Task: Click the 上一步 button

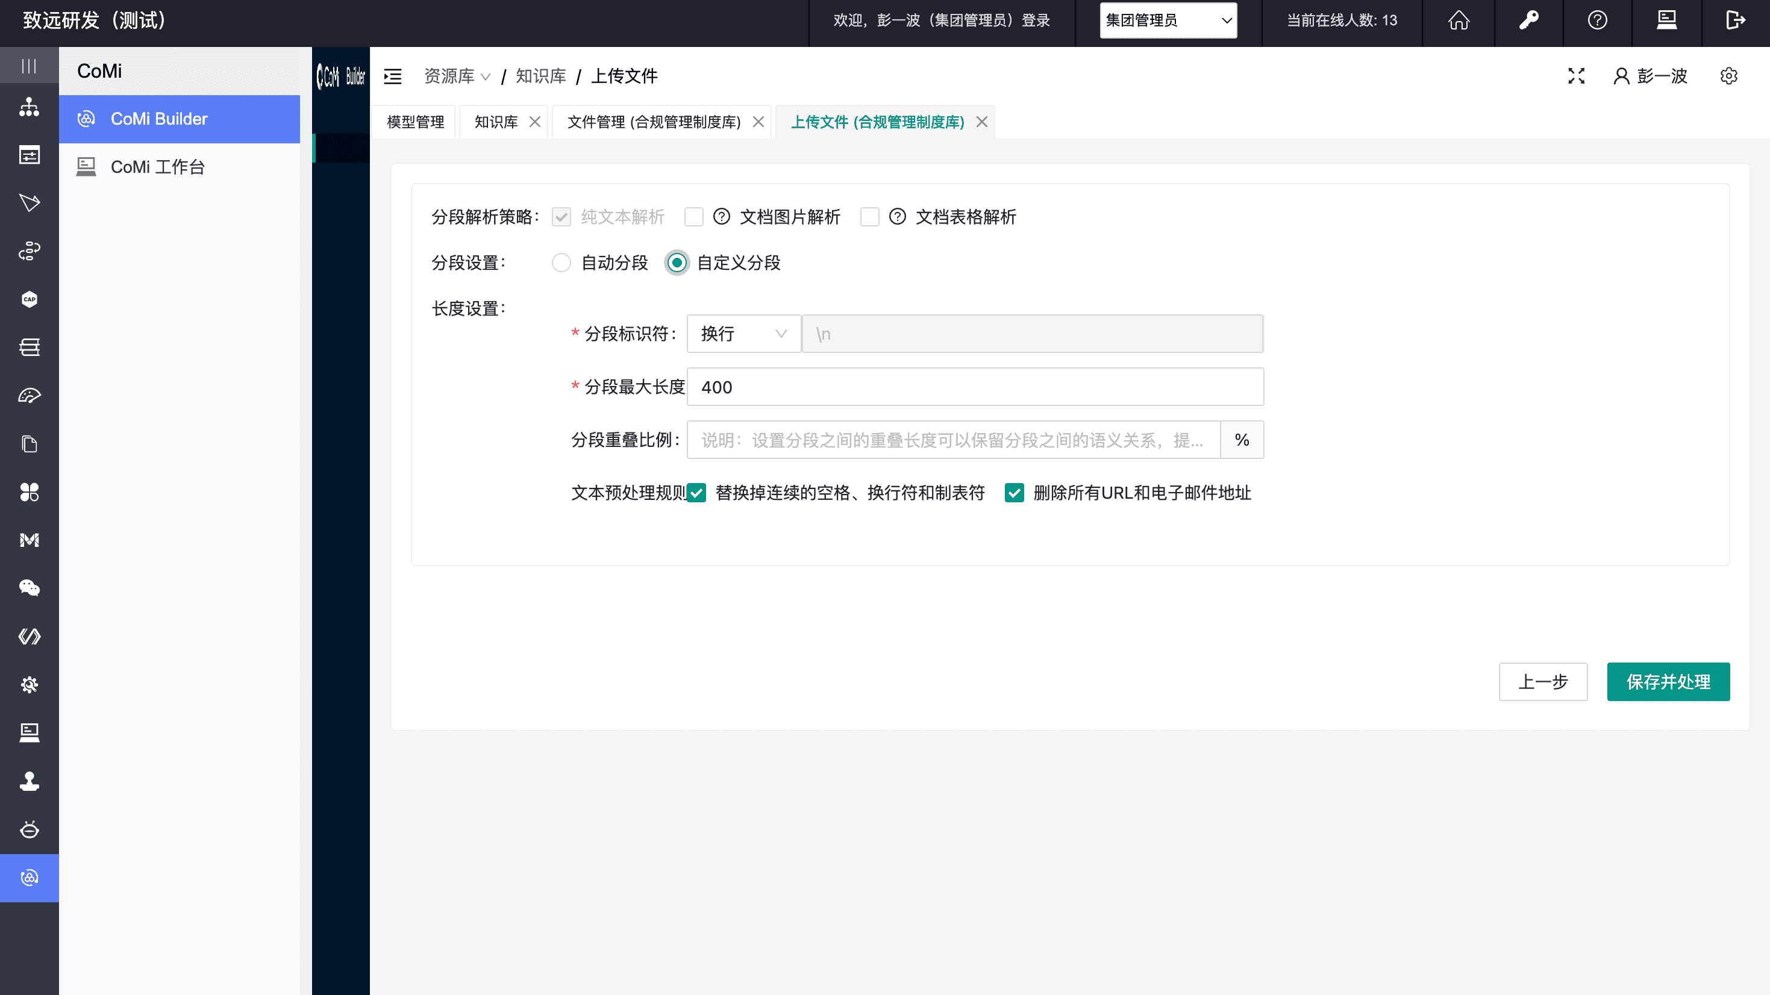Action: point(1543,682)
